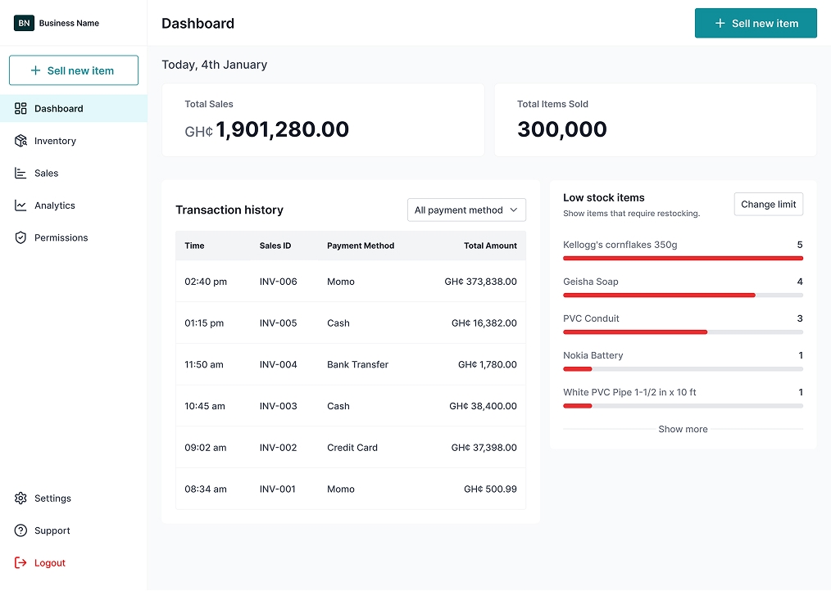Select Inventory from the navigation menu
The width and height of the screenshot is (831, 591).
(x=54, y=141)
